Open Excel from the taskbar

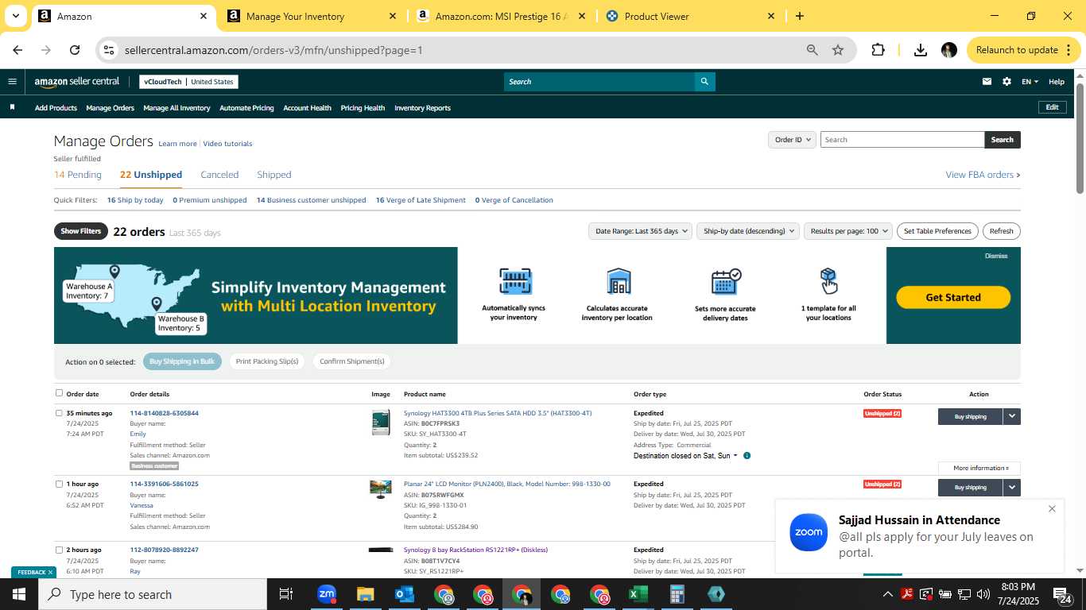[x=638, y=594]
